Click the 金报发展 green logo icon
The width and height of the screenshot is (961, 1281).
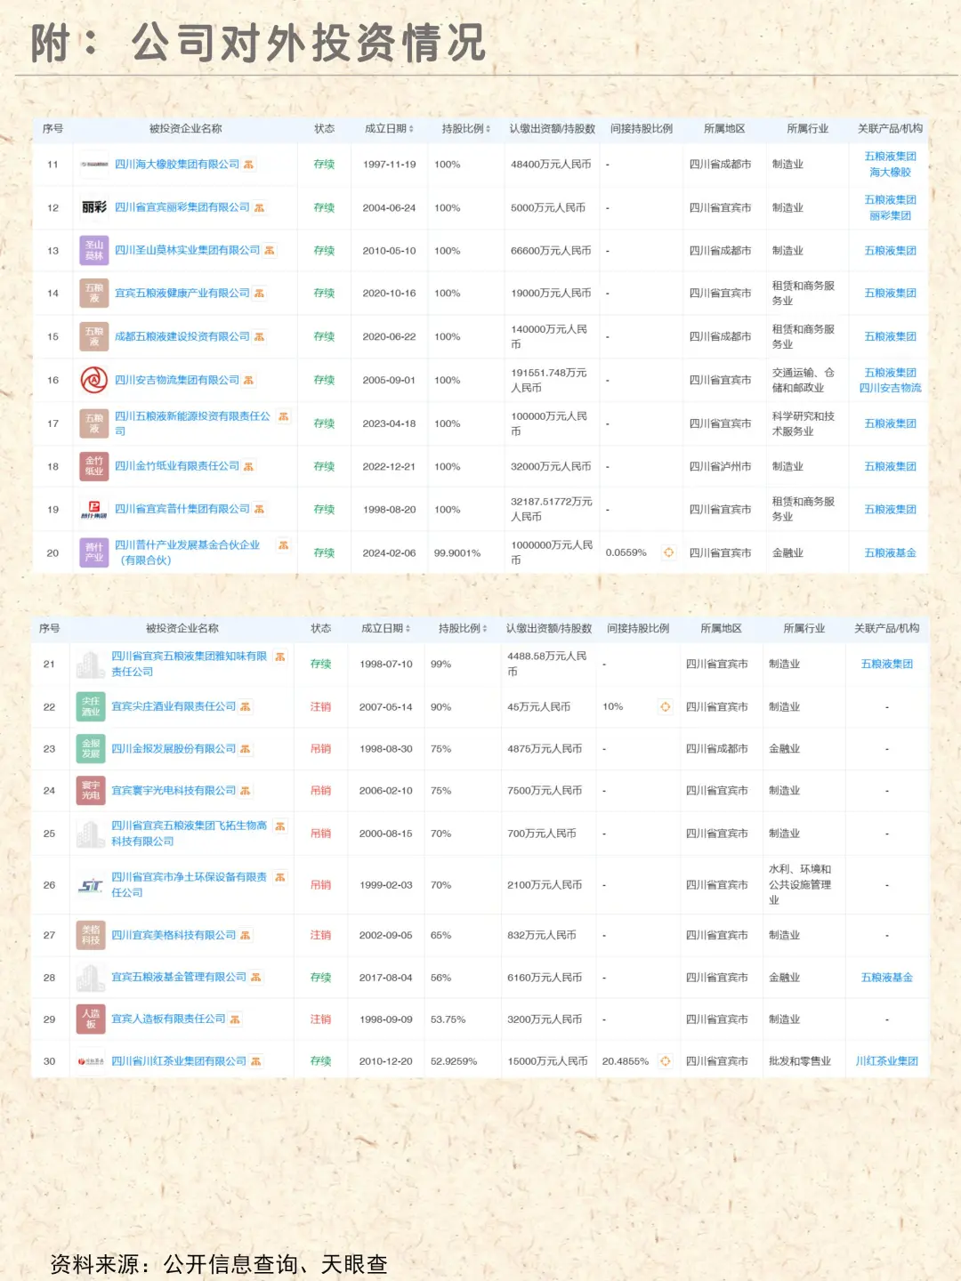[x=91, y=748]
